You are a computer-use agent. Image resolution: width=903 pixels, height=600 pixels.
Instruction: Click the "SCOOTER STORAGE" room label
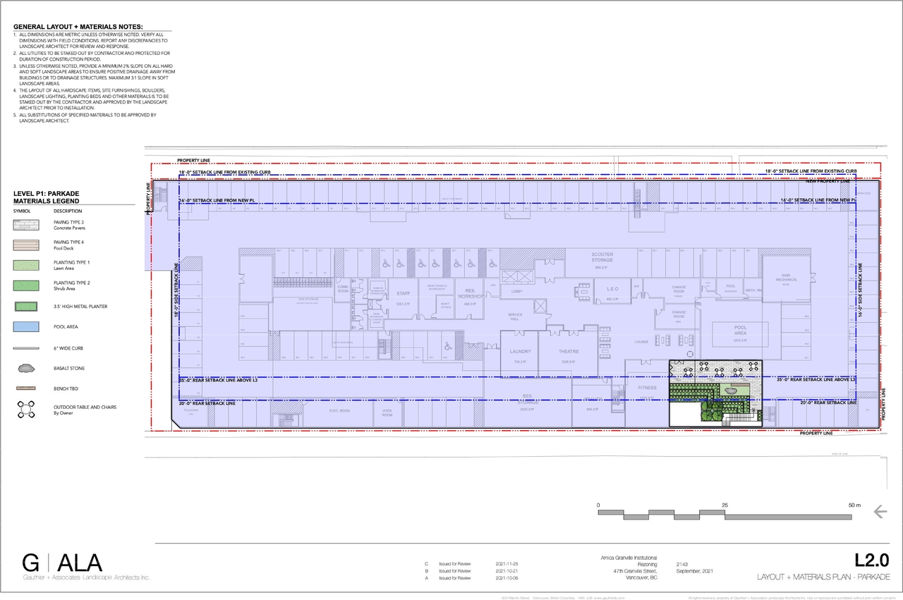pyautogui.click(x=602, y=257)
